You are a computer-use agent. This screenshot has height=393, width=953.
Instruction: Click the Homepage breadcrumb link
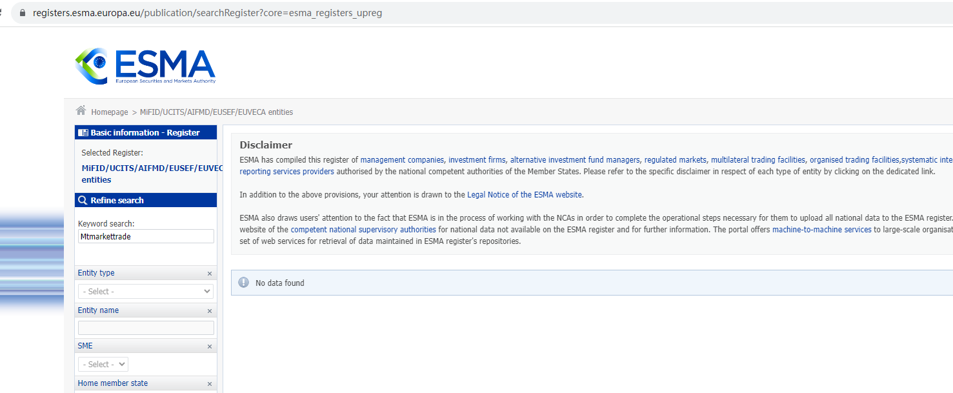pos(109,112)
